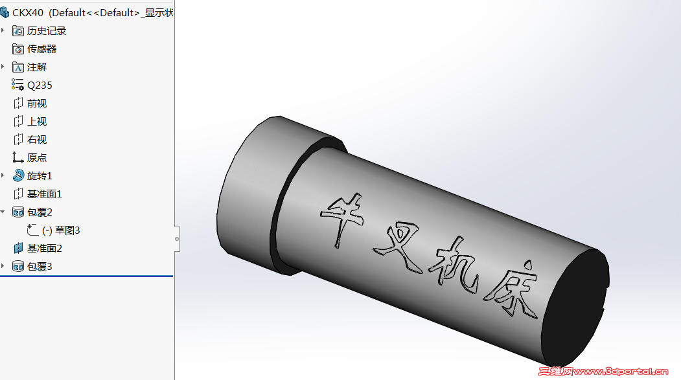This screenshot has height=380, width=681.
Task: Click the 上视 plane icon
Action: point(17,122)
